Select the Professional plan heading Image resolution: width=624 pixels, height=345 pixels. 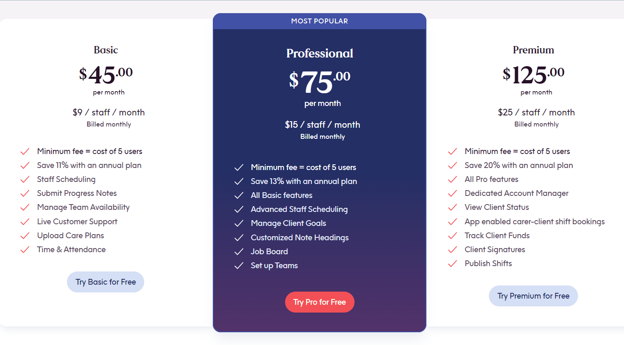[320, 53]
